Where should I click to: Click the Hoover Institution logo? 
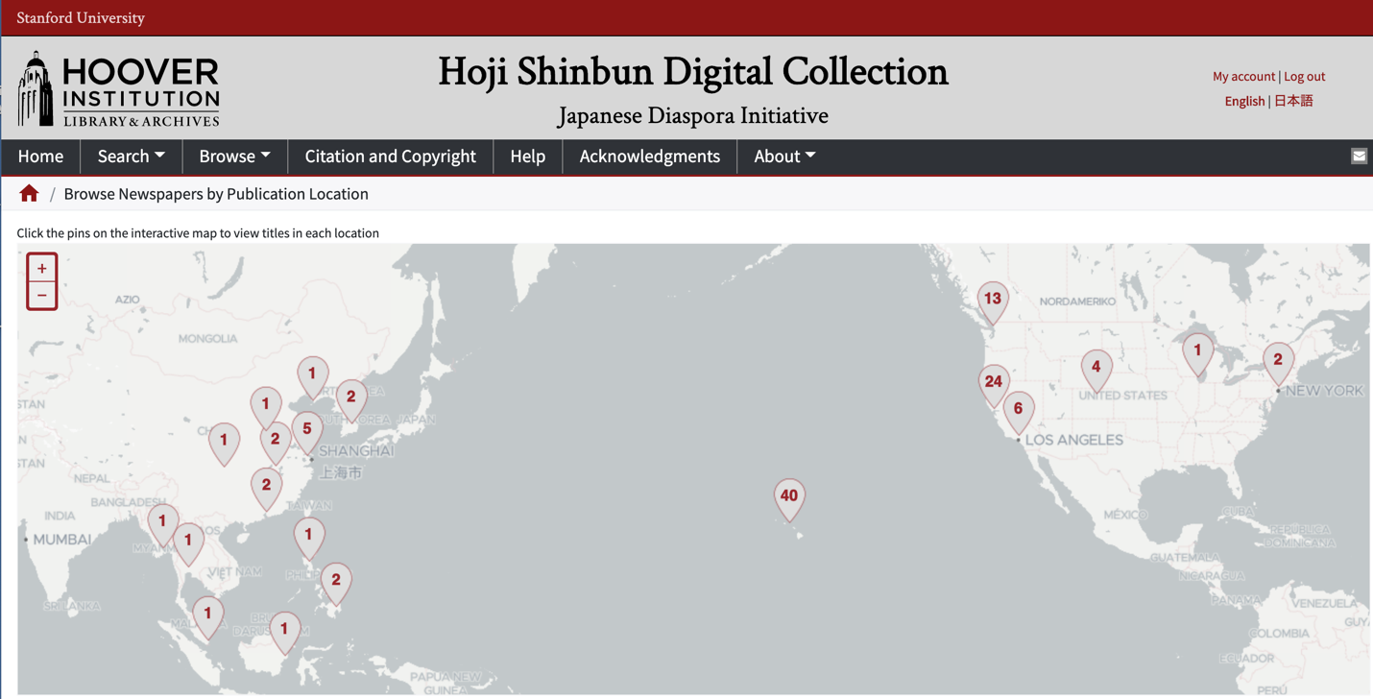[119, 89]
